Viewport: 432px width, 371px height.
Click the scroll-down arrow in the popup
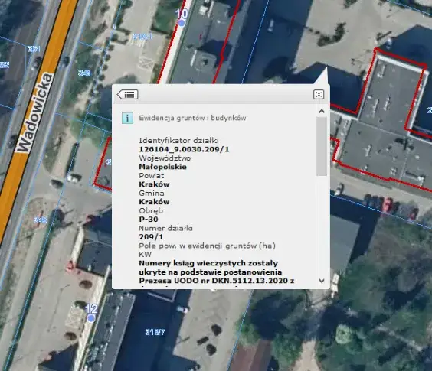(322, 281)
